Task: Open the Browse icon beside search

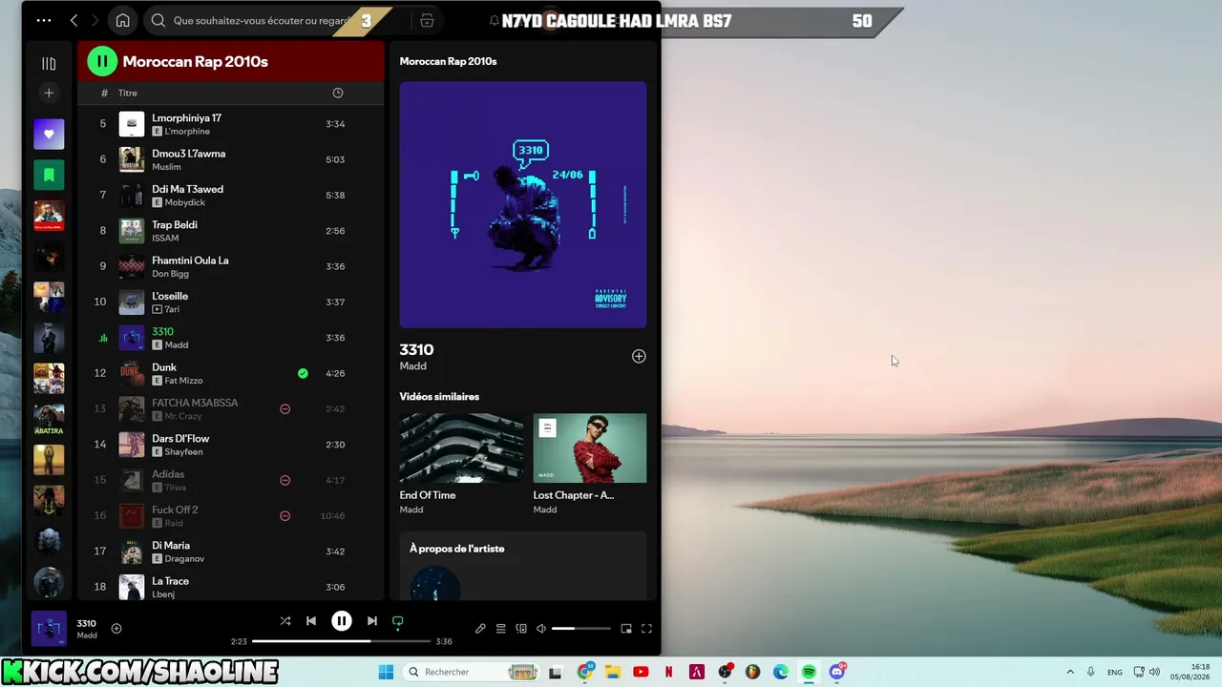Action: coord(427,20)
